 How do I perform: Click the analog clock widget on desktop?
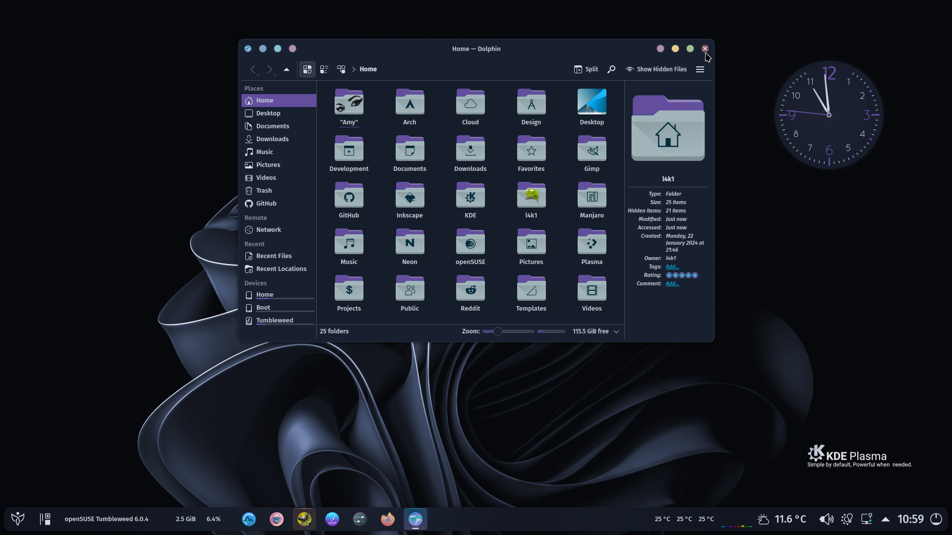(x=829, y=115)
